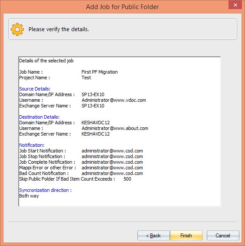Click the job name First PF Migration
The width and height of the screenshot is (245, 246).
(100, 72)
